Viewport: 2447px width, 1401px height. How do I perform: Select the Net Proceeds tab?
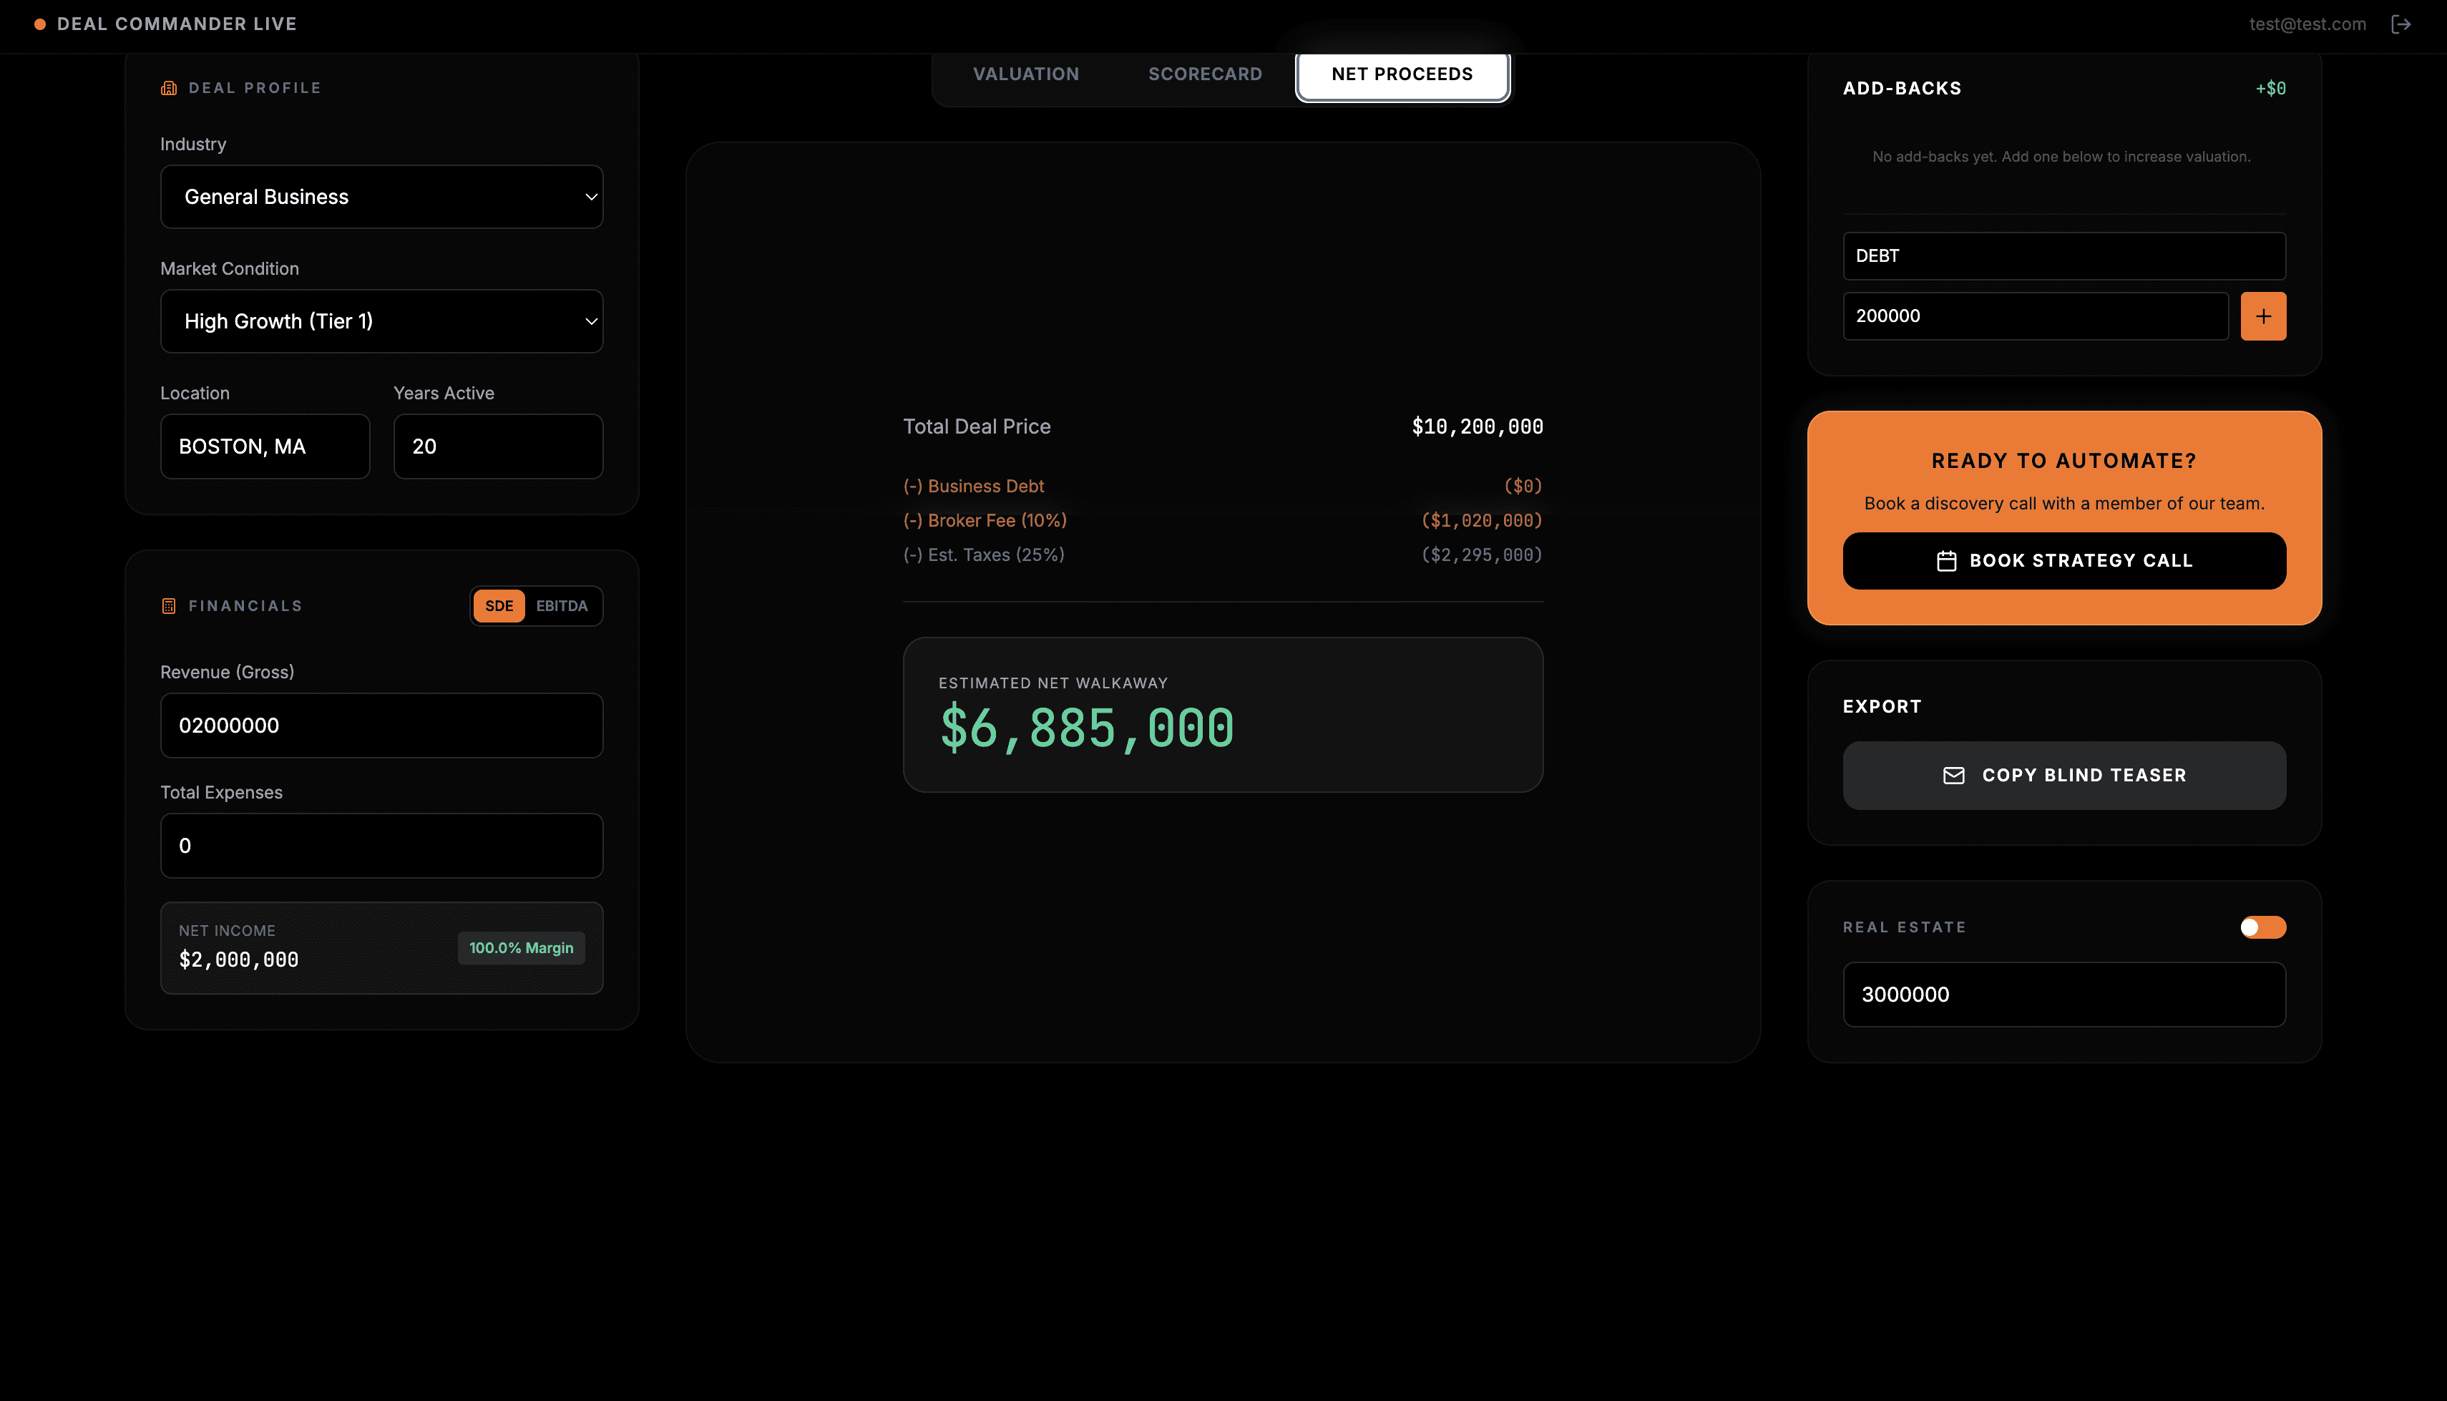[x=1402, y=74]
